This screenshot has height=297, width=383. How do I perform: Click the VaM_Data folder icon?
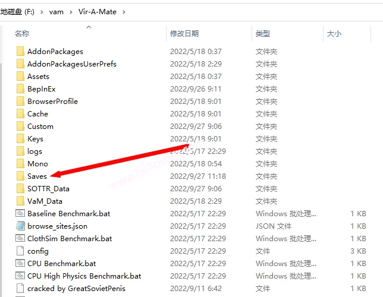[x=20, y=201]
